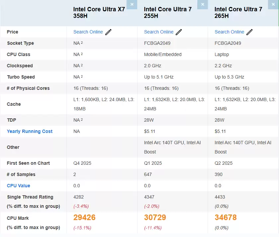Edit the price of Intel Core Ultra 7 255H
The width and height of the screenshot is (279, 237).
[179, 32]
